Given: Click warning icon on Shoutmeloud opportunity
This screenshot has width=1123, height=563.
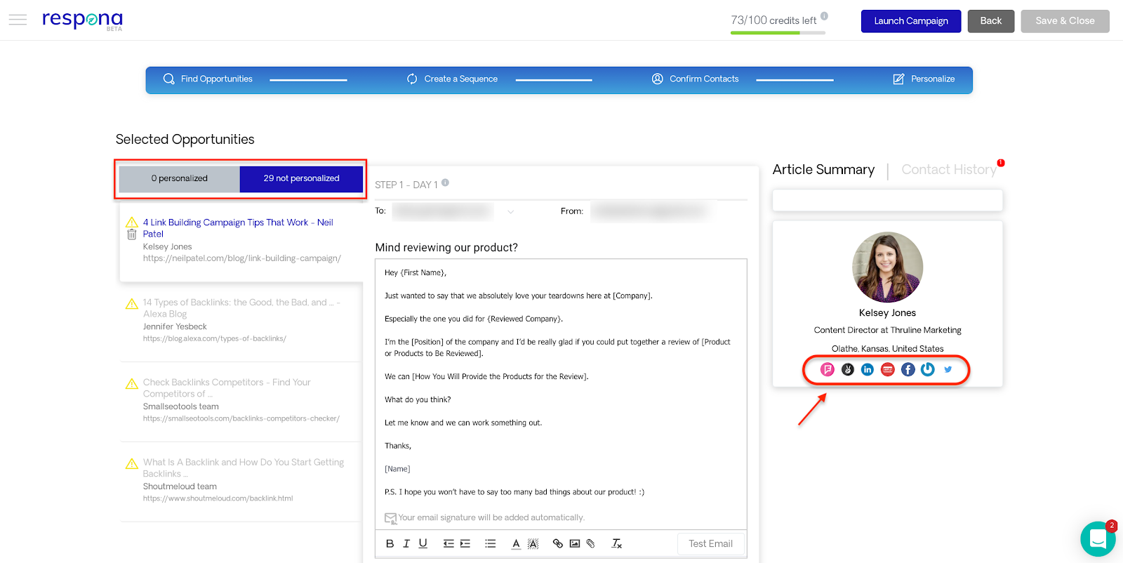Looking at the screenshot, I should (132, 463).
